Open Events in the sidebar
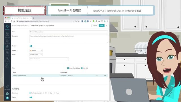Viewport: 181px width, 102px height. pyautogui.click(x=7, y=53)
